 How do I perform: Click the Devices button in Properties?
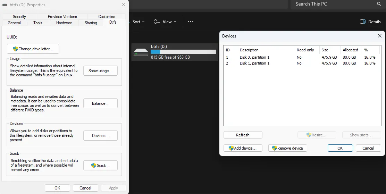(x=100, y=136)
